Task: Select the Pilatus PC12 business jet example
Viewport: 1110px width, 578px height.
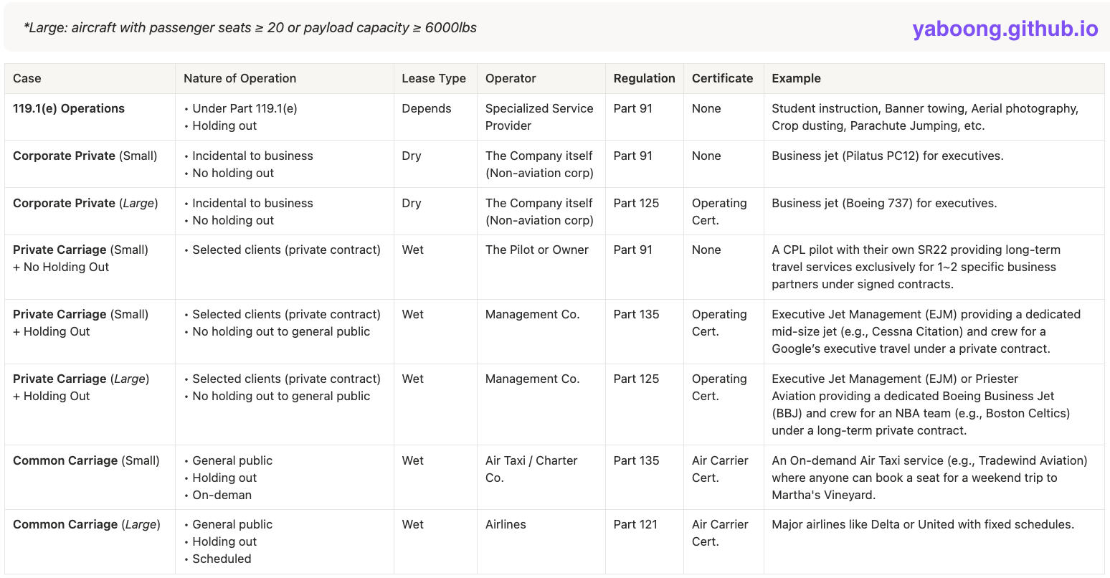Action: pyautogui.click(x=887, y=156)
